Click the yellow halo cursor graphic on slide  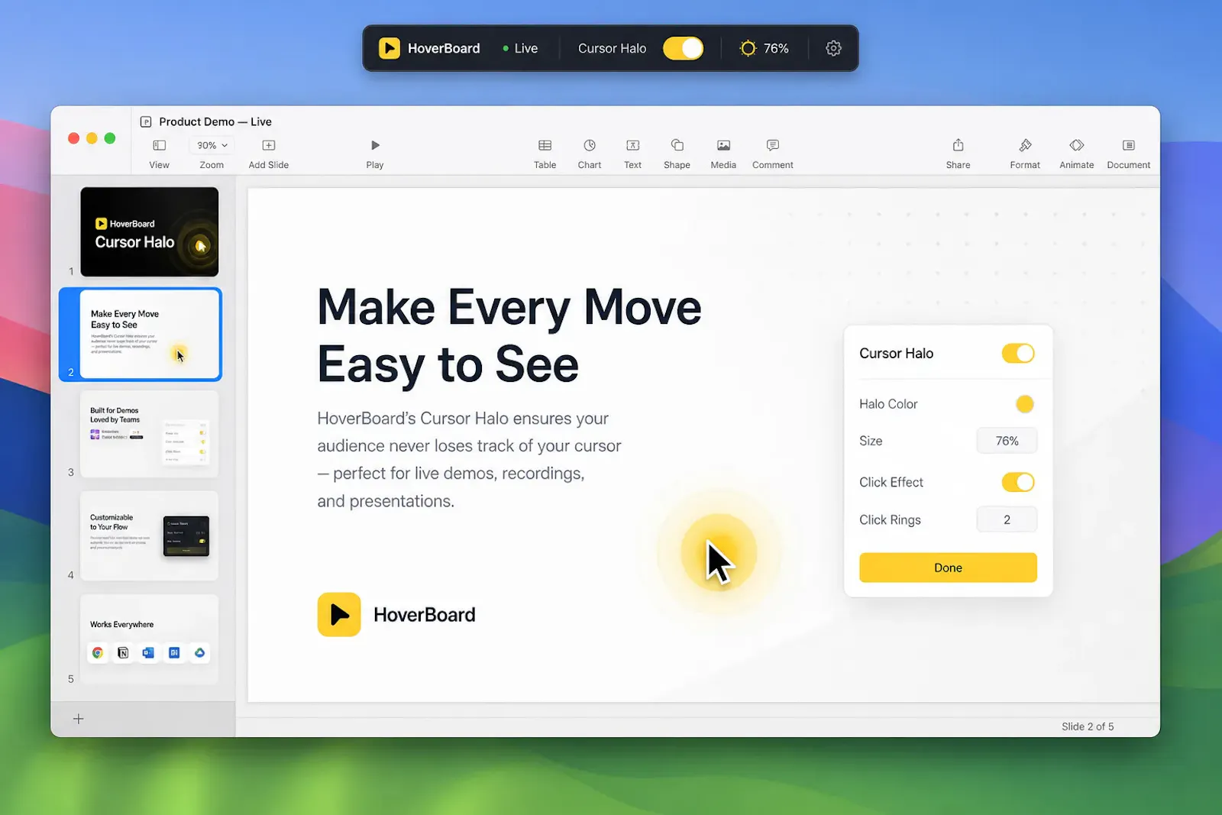click(x=718, y=553)
